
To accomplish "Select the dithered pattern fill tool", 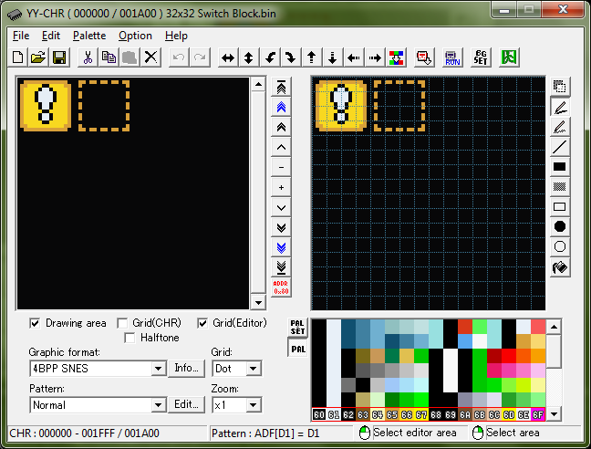I will click(560, 186).
